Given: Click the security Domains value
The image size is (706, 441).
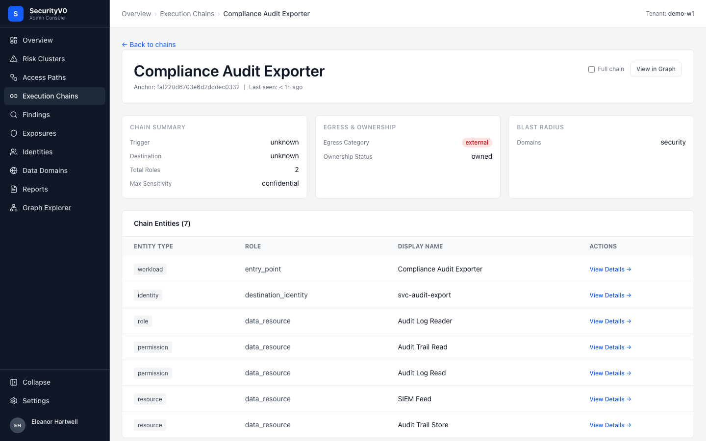Looking at the screenshot, I should (x=673, y=142).
